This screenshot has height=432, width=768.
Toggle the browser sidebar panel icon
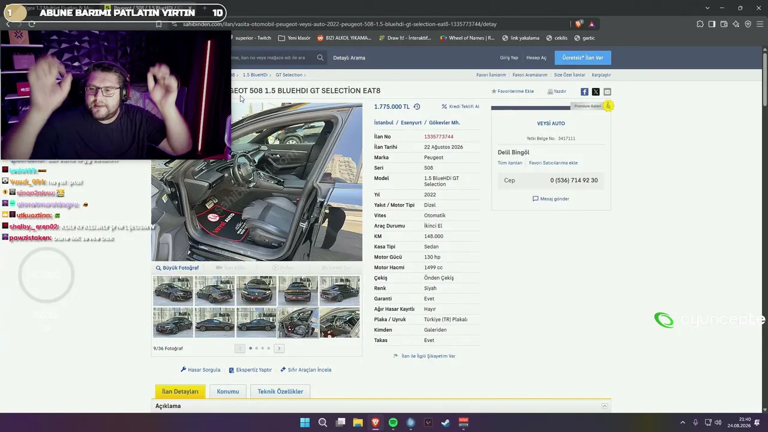coord(712,24)
